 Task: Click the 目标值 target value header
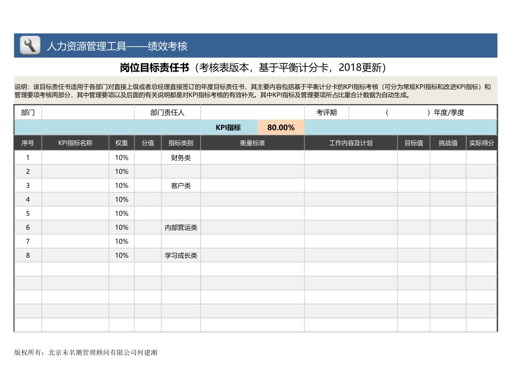[413, 142]
